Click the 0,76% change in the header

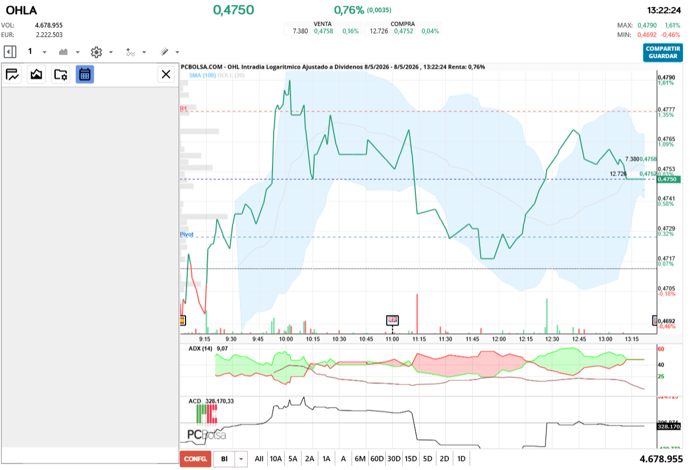click(349, 10)
